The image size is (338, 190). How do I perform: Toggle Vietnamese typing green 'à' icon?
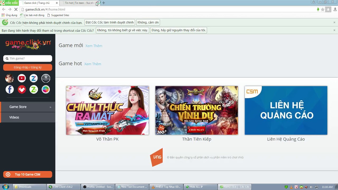tap(318, 9)
